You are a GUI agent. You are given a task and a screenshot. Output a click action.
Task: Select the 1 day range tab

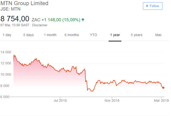[x=7, y=35]
